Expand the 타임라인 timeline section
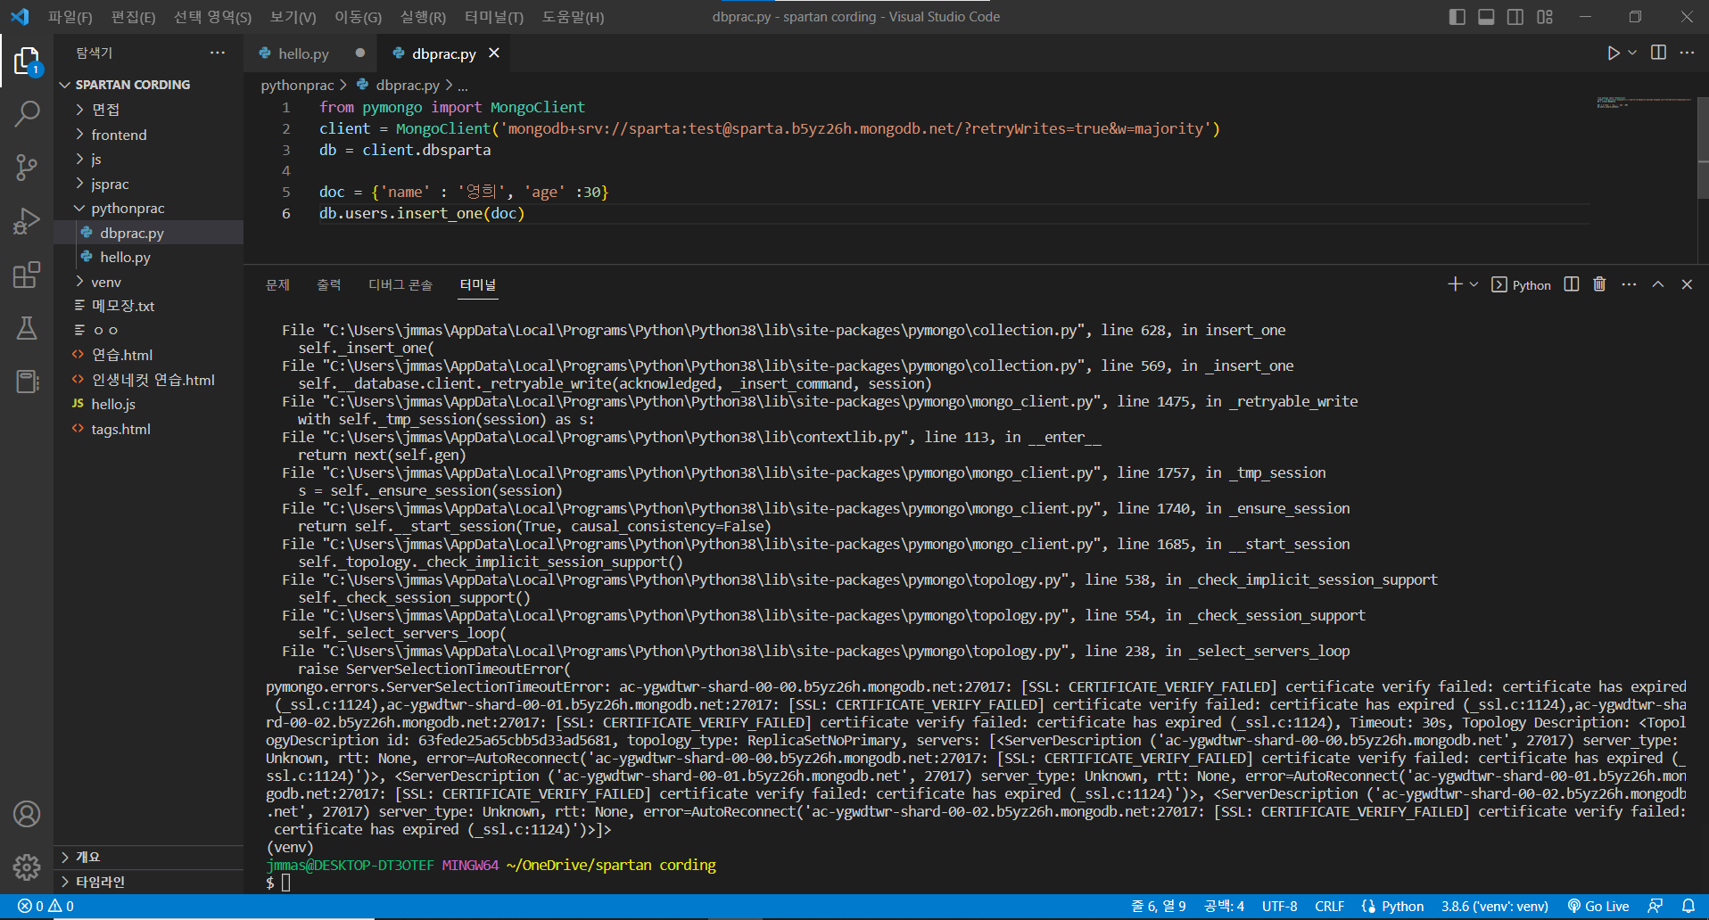Image resolution: width=1709 pixels, height=920 pixels. [148, 882]
